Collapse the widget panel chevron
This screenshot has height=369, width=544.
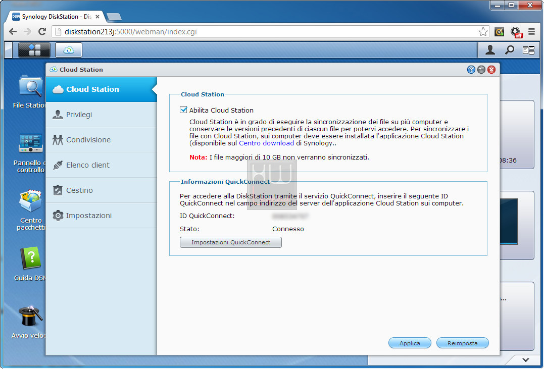coord(526,360)
